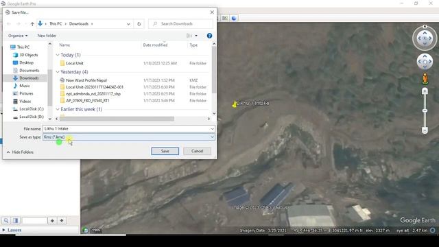
Task: Move item down with arrow button
Action: coord(62,221)
